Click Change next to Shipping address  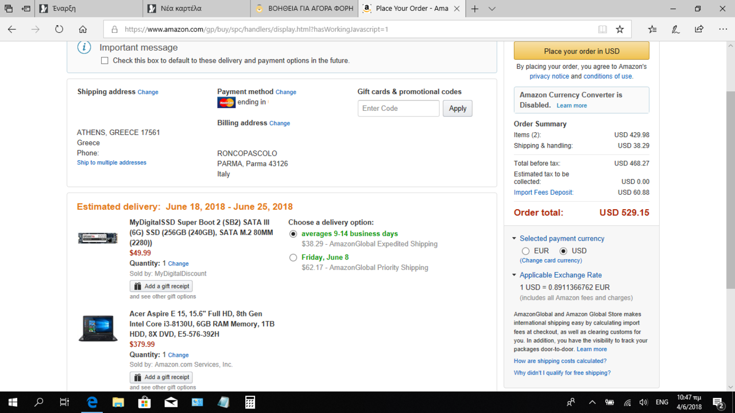(148, 92)
